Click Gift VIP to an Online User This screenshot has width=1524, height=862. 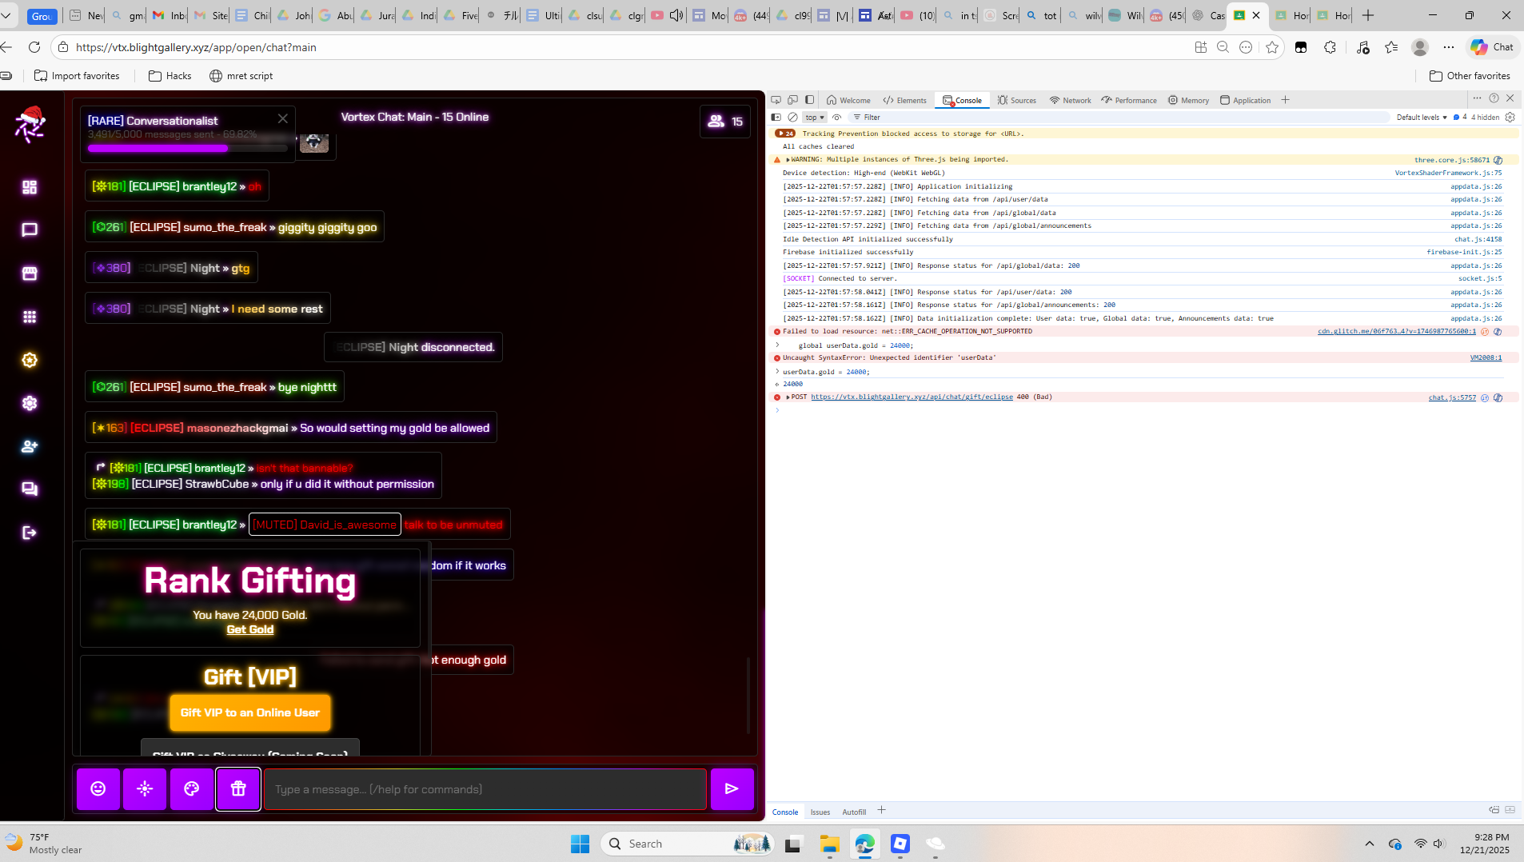coord(249,712)
